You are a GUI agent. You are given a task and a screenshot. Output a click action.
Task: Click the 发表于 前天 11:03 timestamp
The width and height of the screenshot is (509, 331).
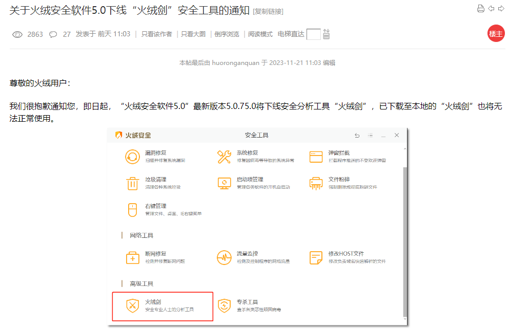103,34
